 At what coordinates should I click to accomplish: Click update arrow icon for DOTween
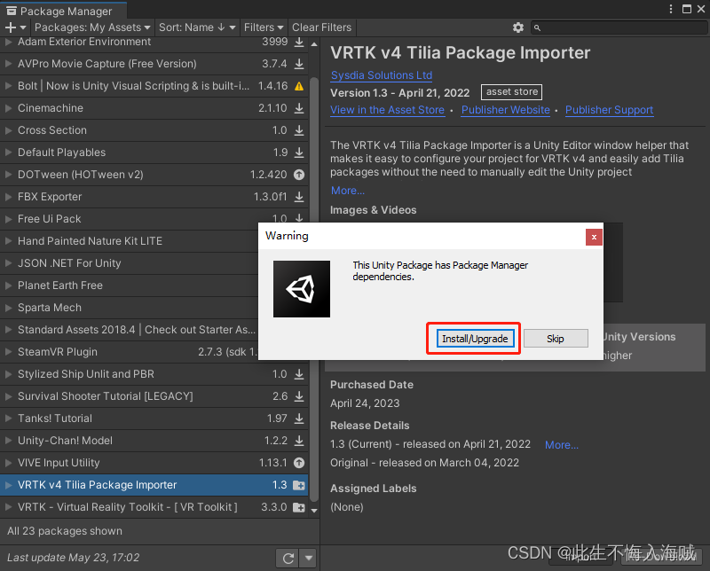tap(299, 175)
